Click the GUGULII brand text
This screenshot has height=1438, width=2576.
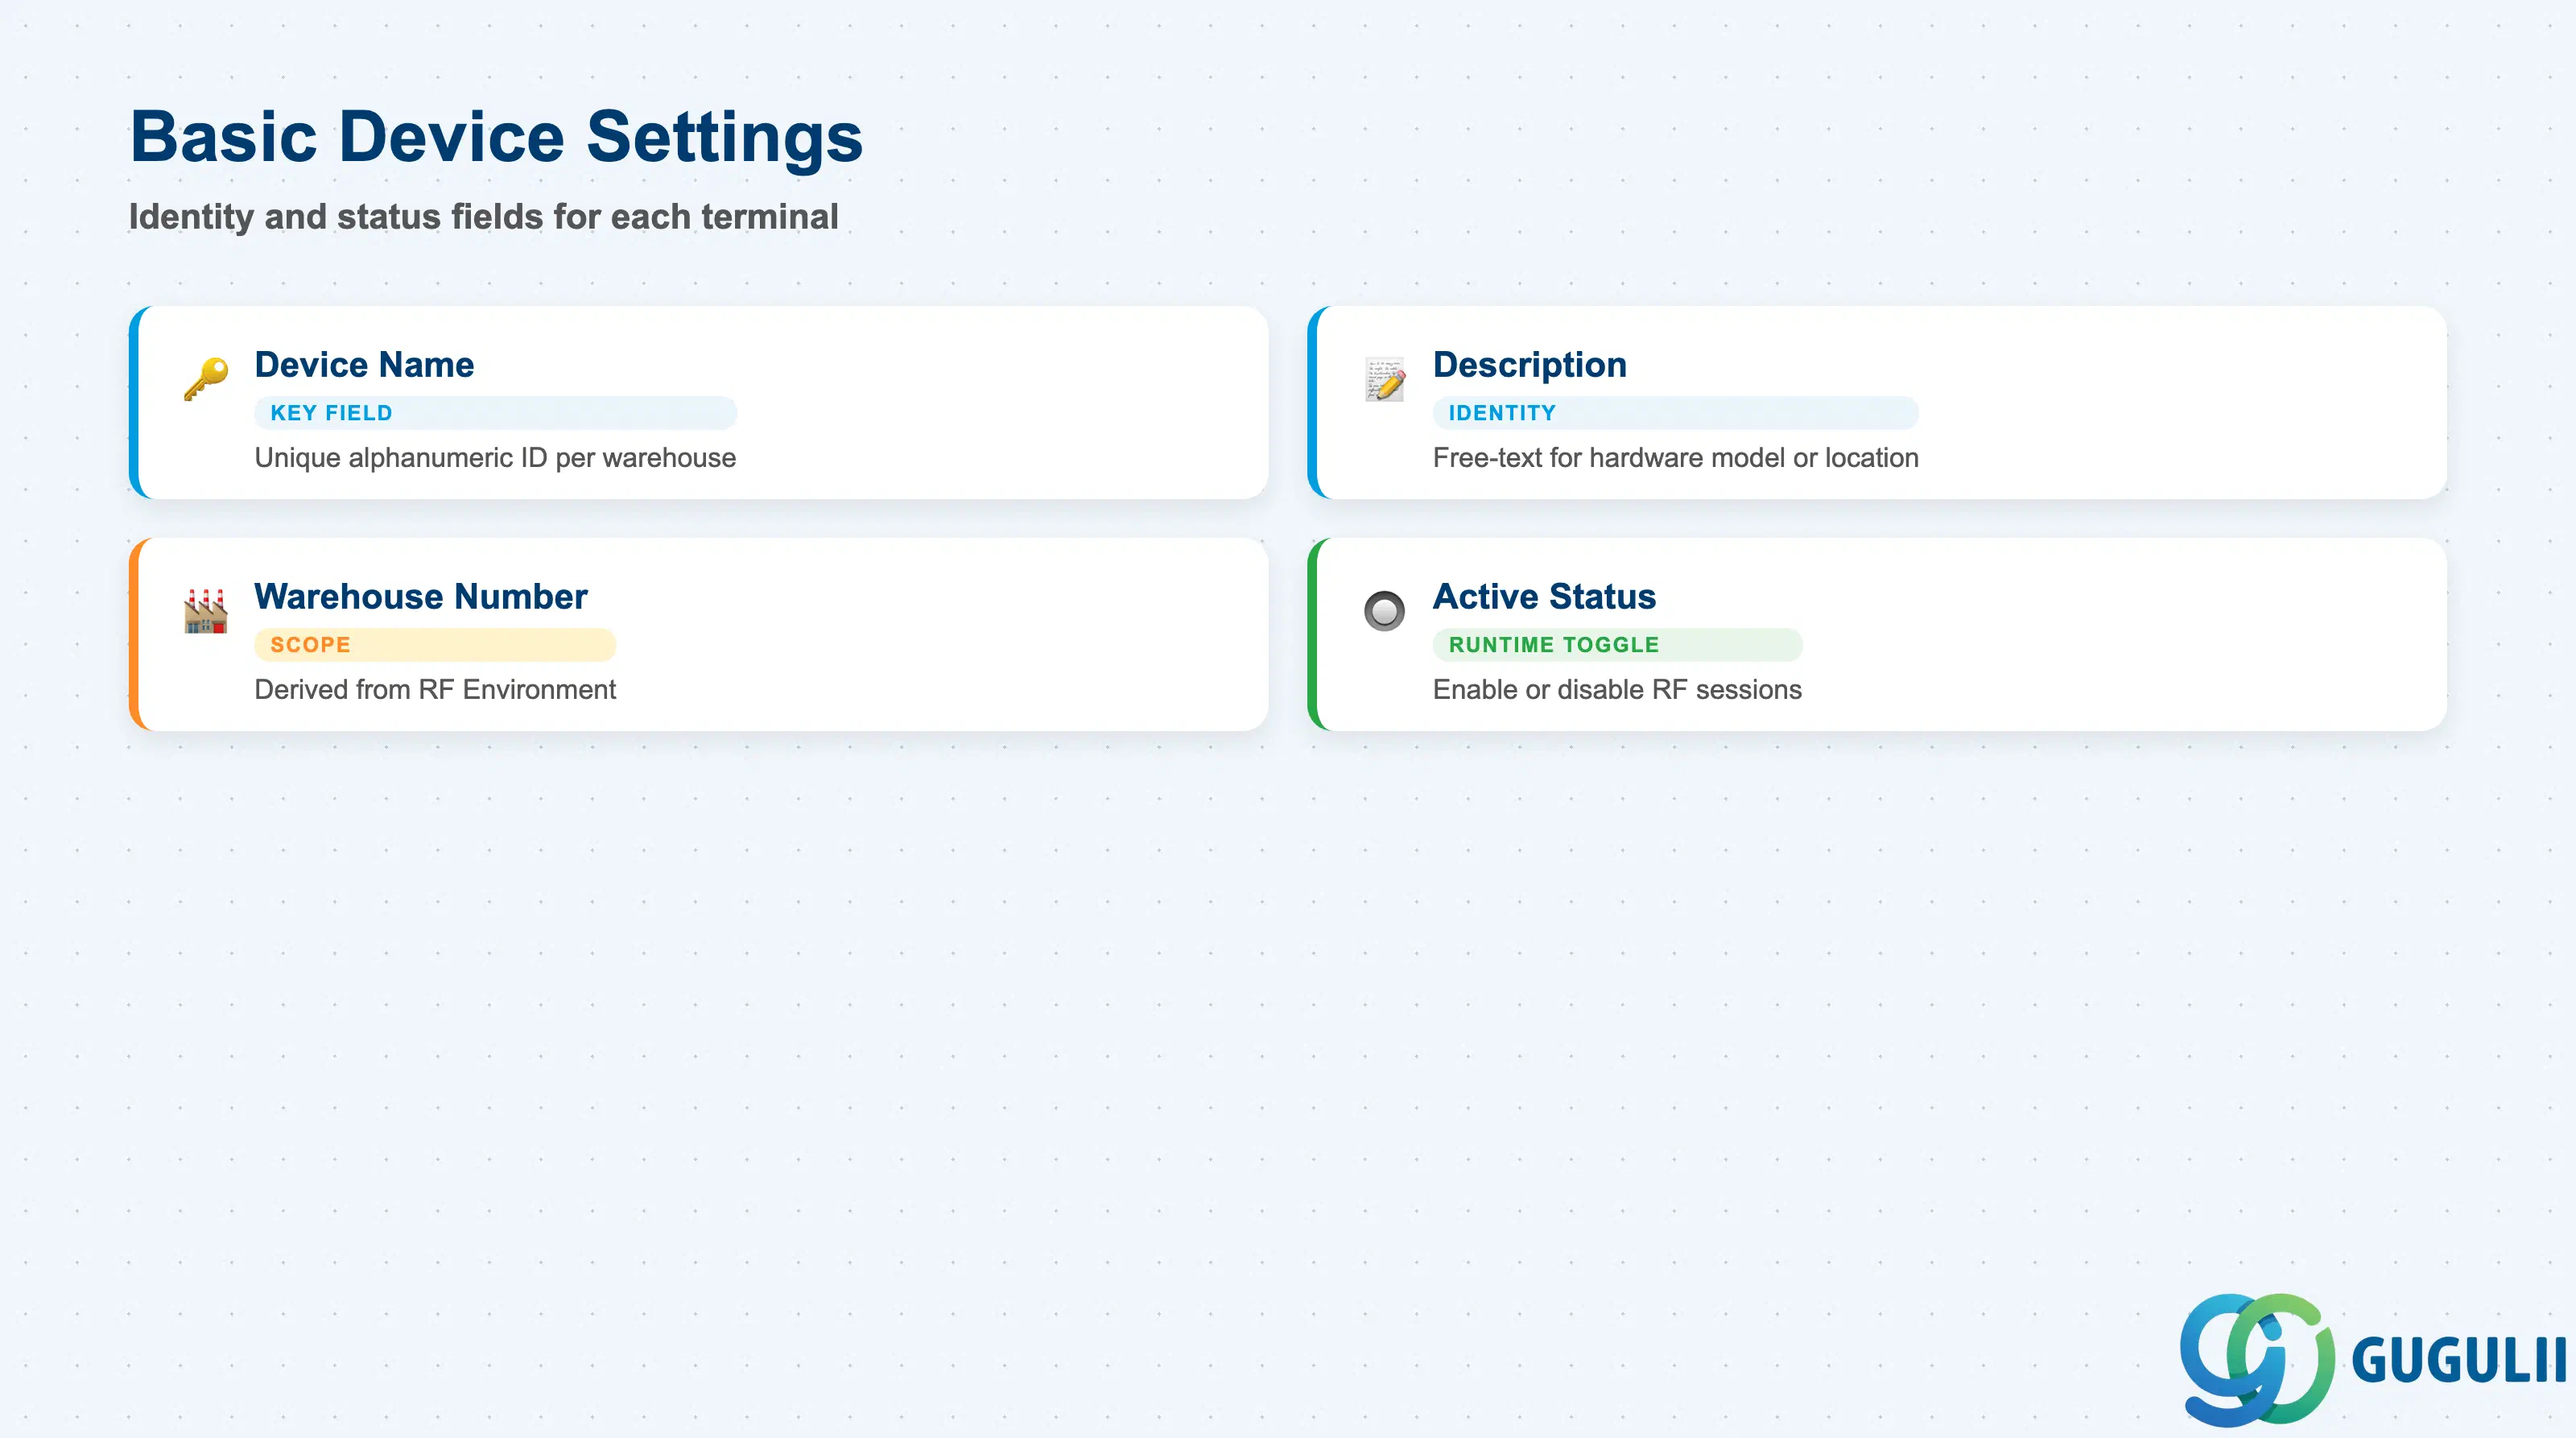pyautogui.click(x=2459, y=1361)
